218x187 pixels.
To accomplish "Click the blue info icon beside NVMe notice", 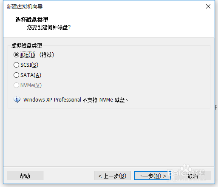I will [x=17, y=99].
